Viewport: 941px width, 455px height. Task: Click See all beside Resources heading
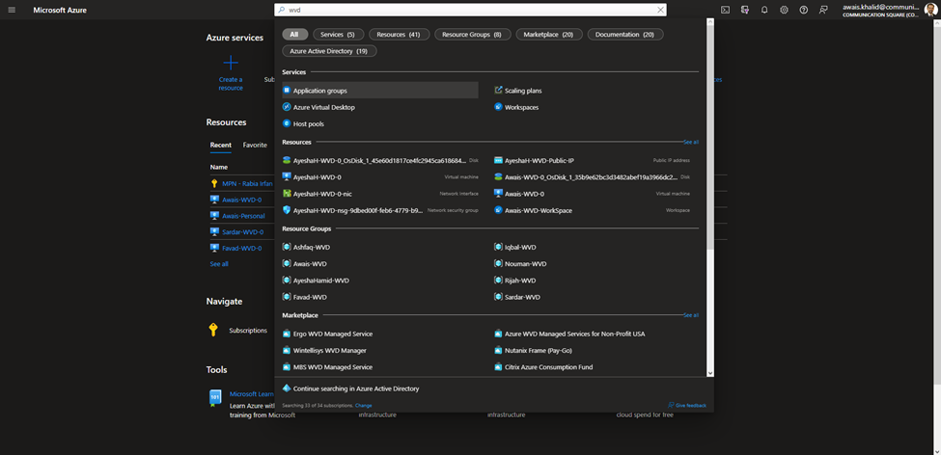coord(691,142)
